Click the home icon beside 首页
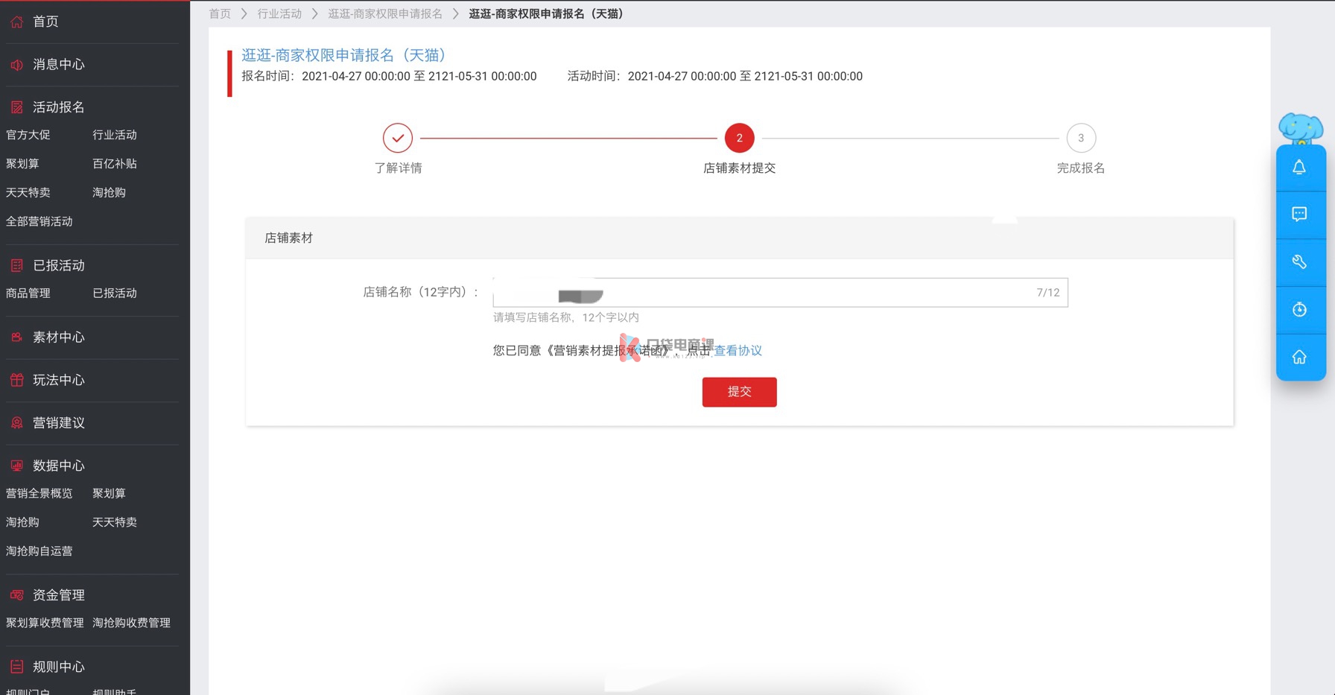The width and height of the screenshot is (1335, 695). pos(16,22)
